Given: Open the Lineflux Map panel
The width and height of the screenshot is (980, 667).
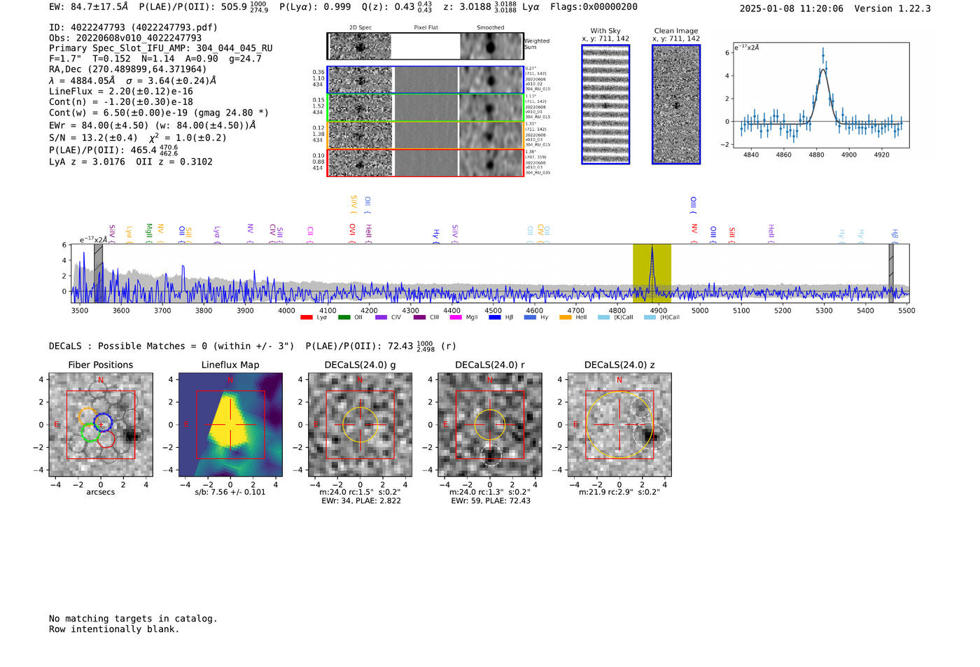Looking at the screenshot, I should tap(230, 425).
